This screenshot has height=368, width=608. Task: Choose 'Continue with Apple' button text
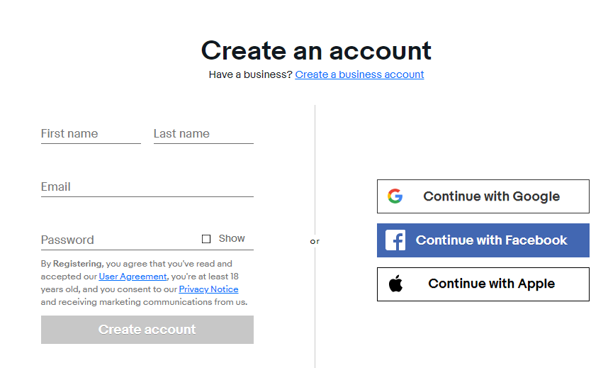click(491, 284)
